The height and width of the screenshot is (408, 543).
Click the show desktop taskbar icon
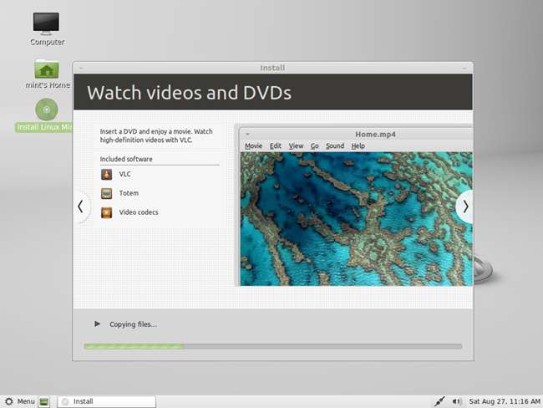click(x=44, y=402)
